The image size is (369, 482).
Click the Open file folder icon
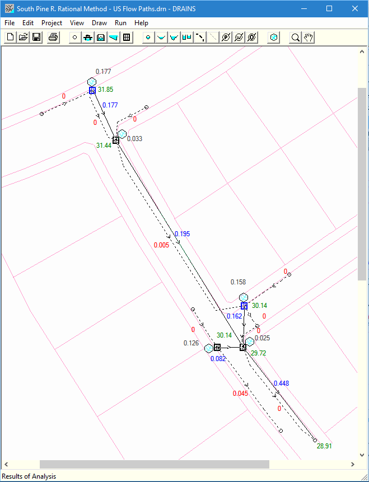pos(24,38)
